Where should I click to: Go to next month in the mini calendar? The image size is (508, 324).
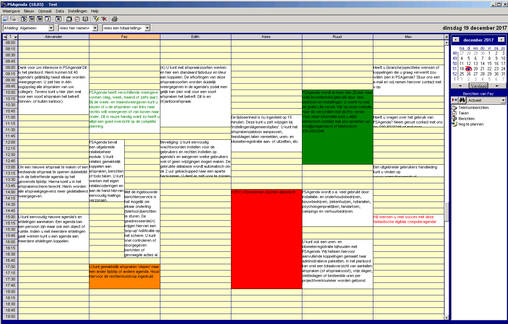pyautogui.click(x=501, y=40)
